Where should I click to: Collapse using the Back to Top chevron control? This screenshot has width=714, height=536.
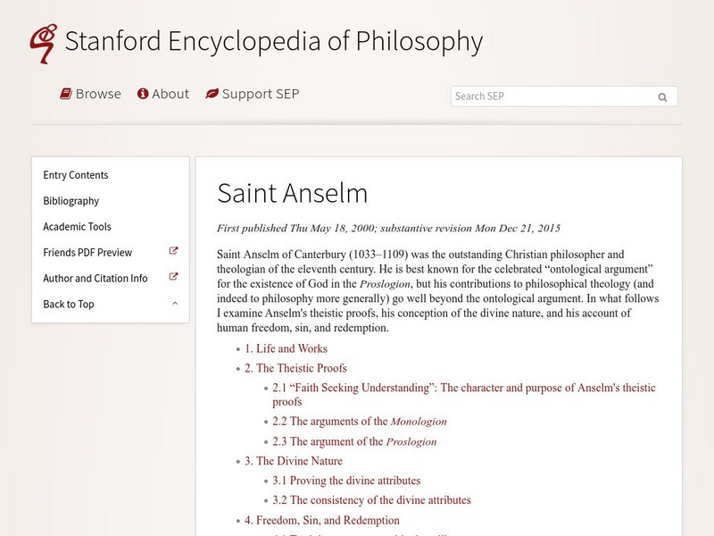(x=176, y=305)
